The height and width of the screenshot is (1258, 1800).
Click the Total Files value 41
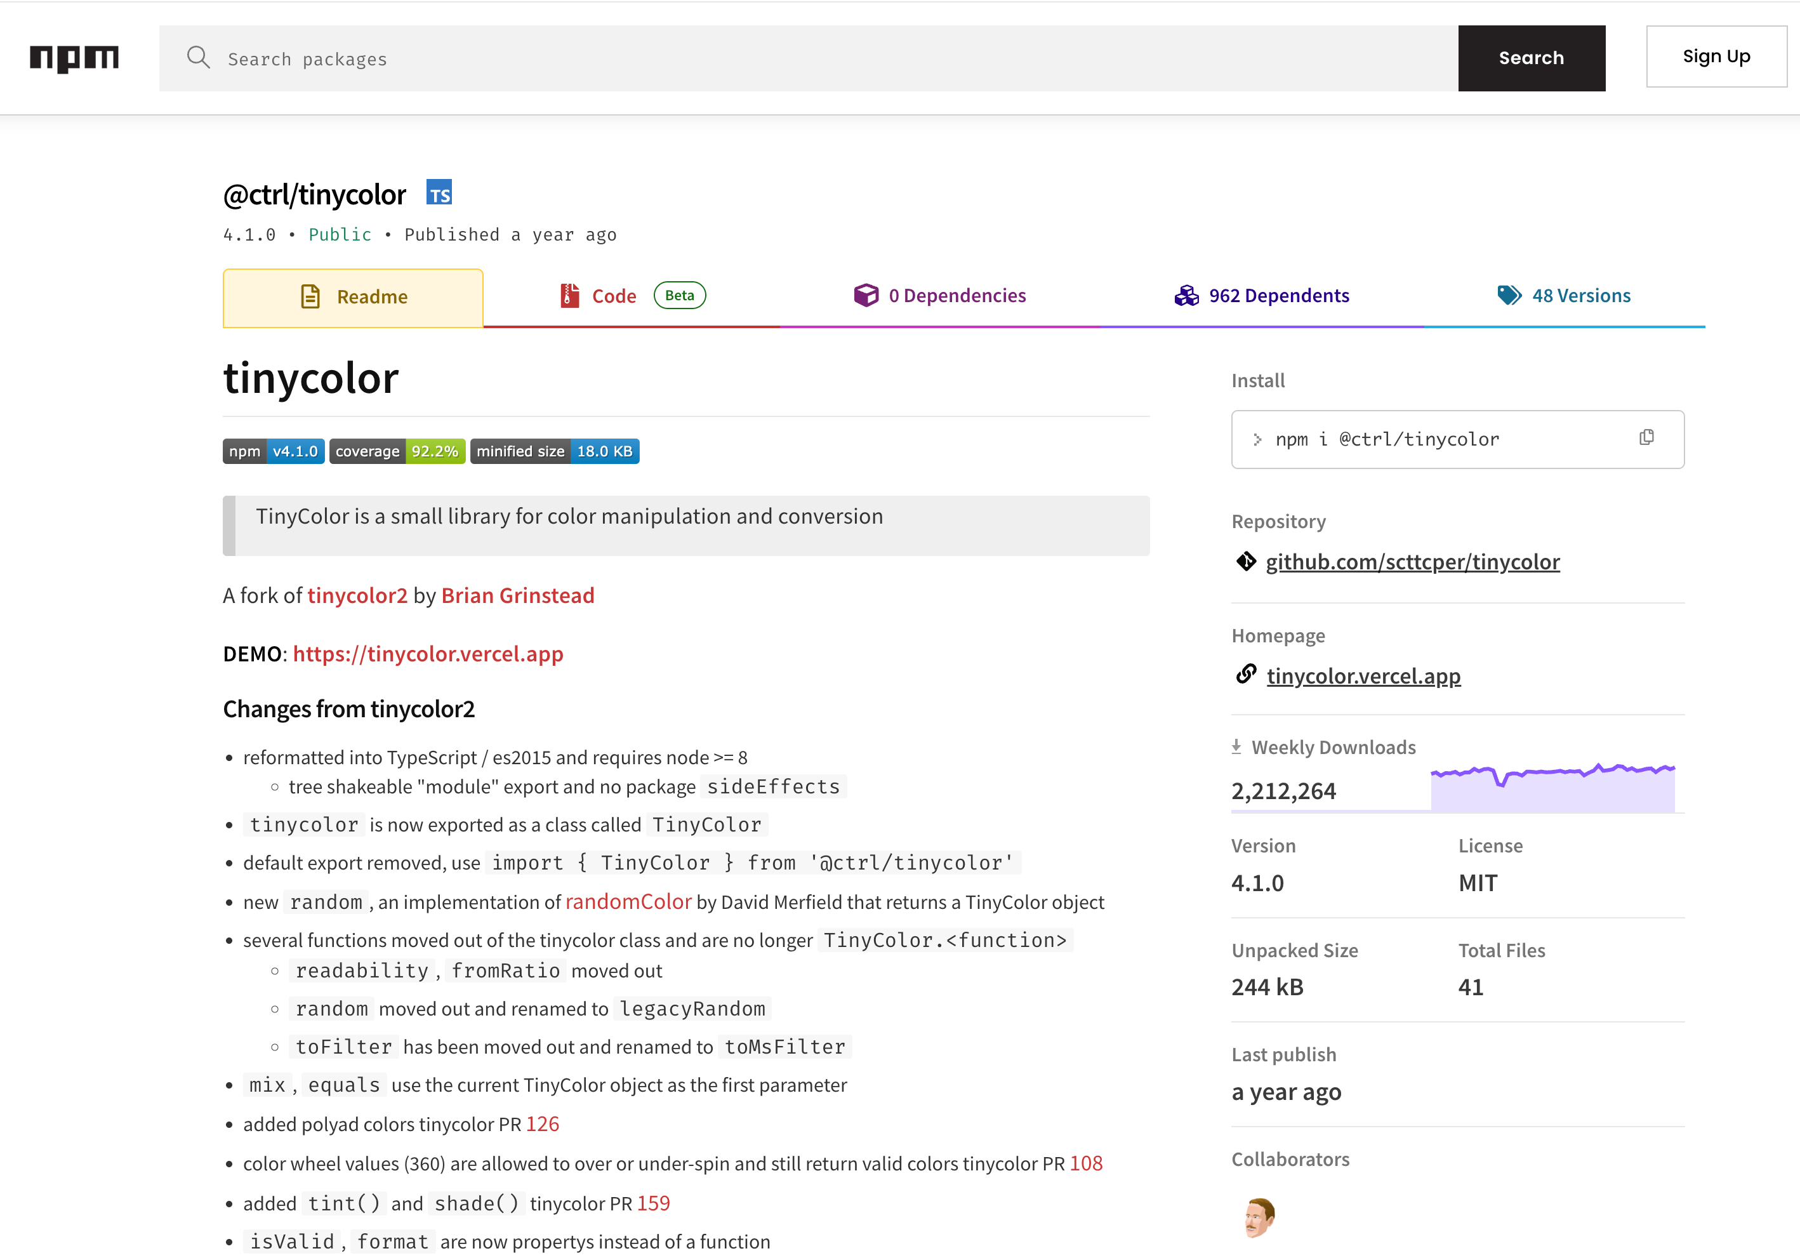click(x=1471, y=987)
